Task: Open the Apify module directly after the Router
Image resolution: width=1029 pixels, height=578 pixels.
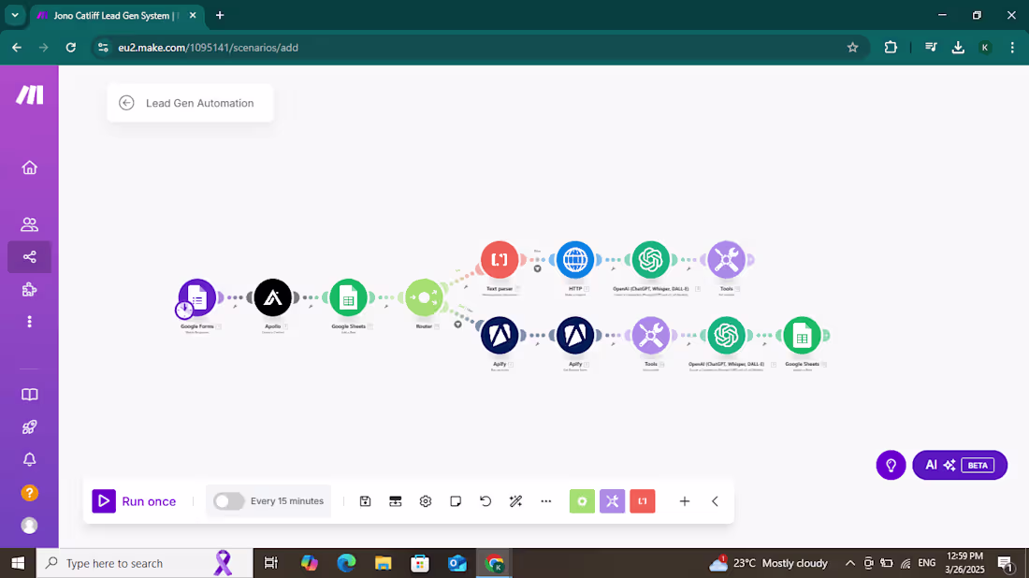Action: click(x=500, y=335)
